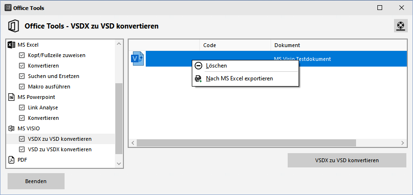The height and width of the screenshot is (195, 413).
Task: Click the tree scrollbar up arrow
Action: pyautogui.click(x=119, y=44)
